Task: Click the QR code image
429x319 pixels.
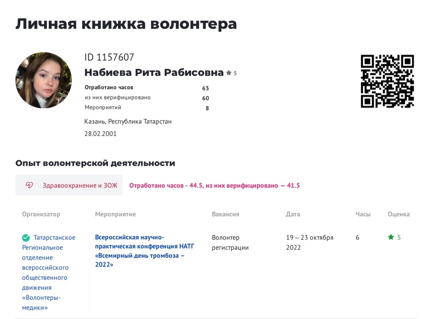Action: point(387,81)
